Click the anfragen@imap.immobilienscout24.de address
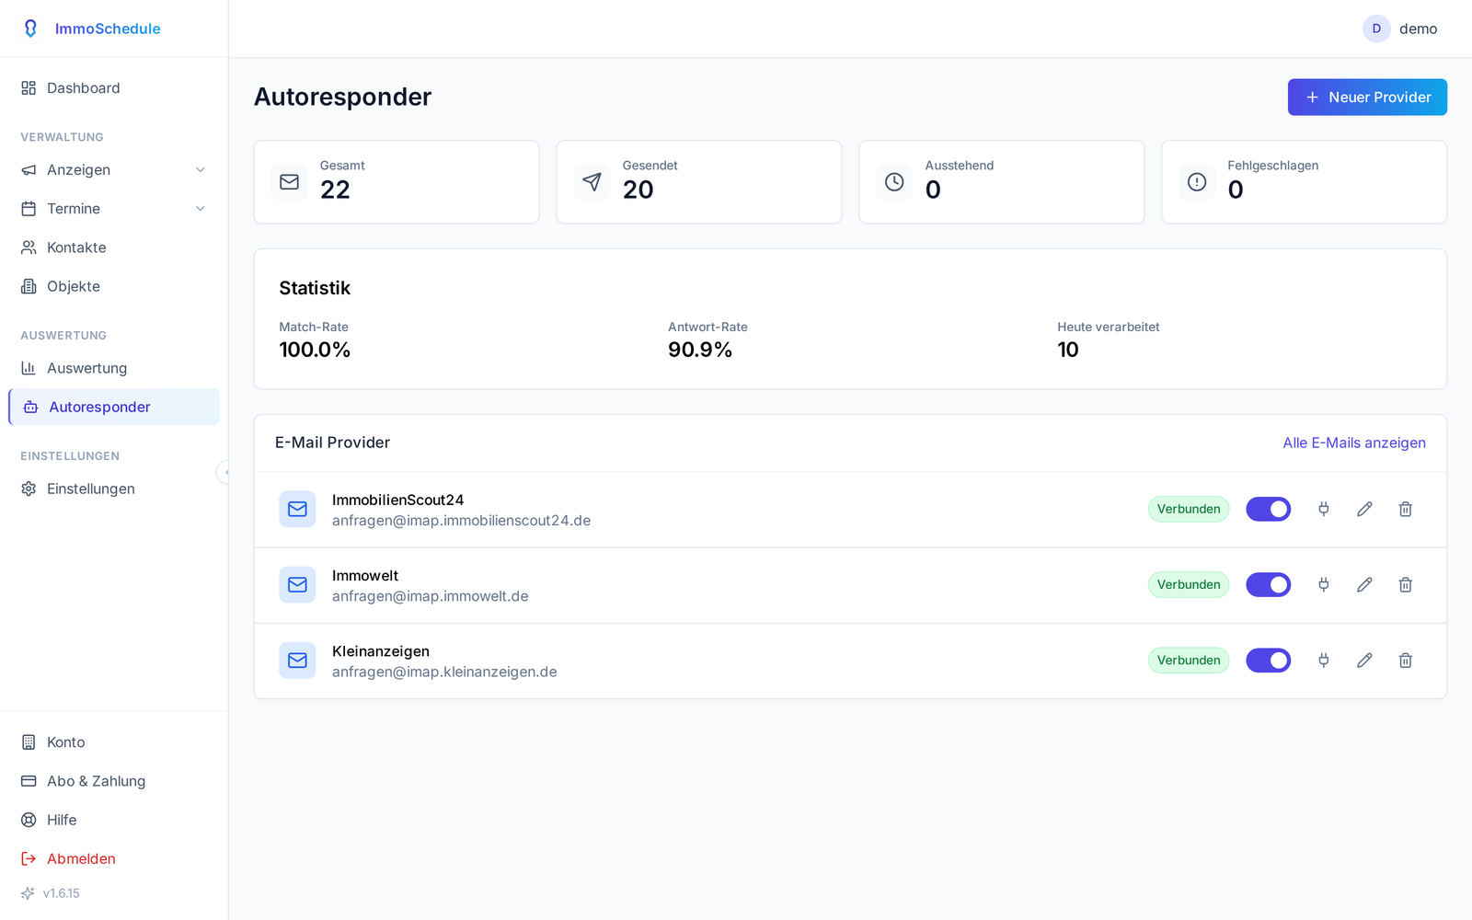1472x920 pixels. [462, 521]
